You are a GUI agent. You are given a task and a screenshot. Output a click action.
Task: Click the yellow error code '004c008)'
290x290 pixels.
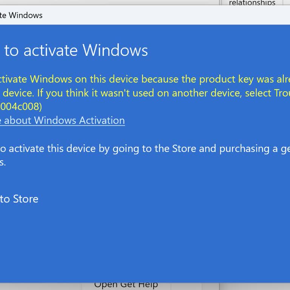21,107
